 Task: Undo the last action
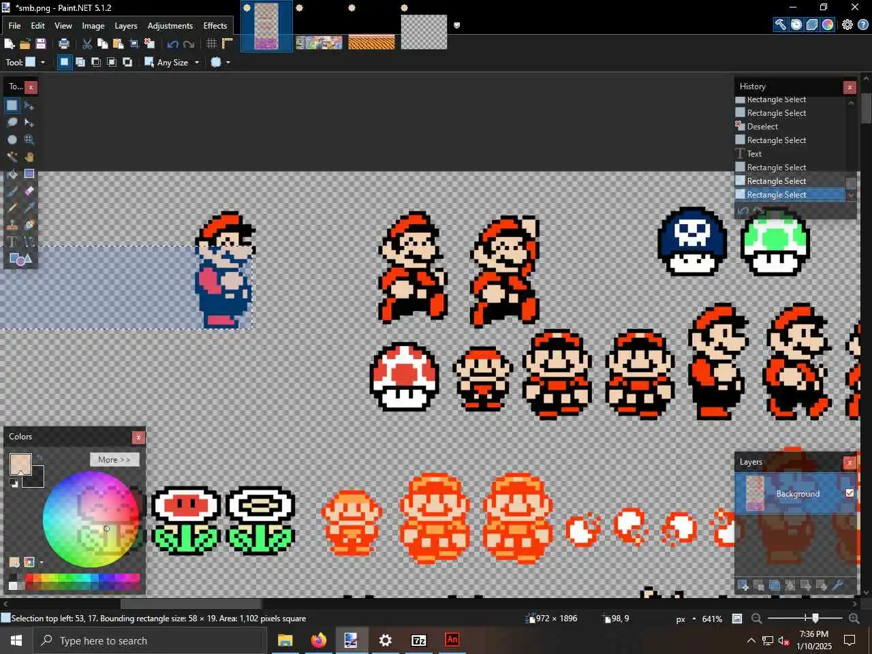(x=173, y=44)
